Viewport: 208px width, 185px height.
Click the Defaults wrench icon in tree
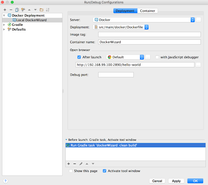click(9, 29)
